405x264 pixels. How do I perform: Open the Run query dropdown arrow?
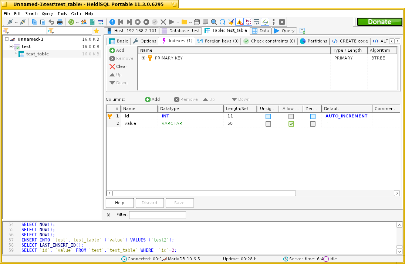[x=178, y=23]
